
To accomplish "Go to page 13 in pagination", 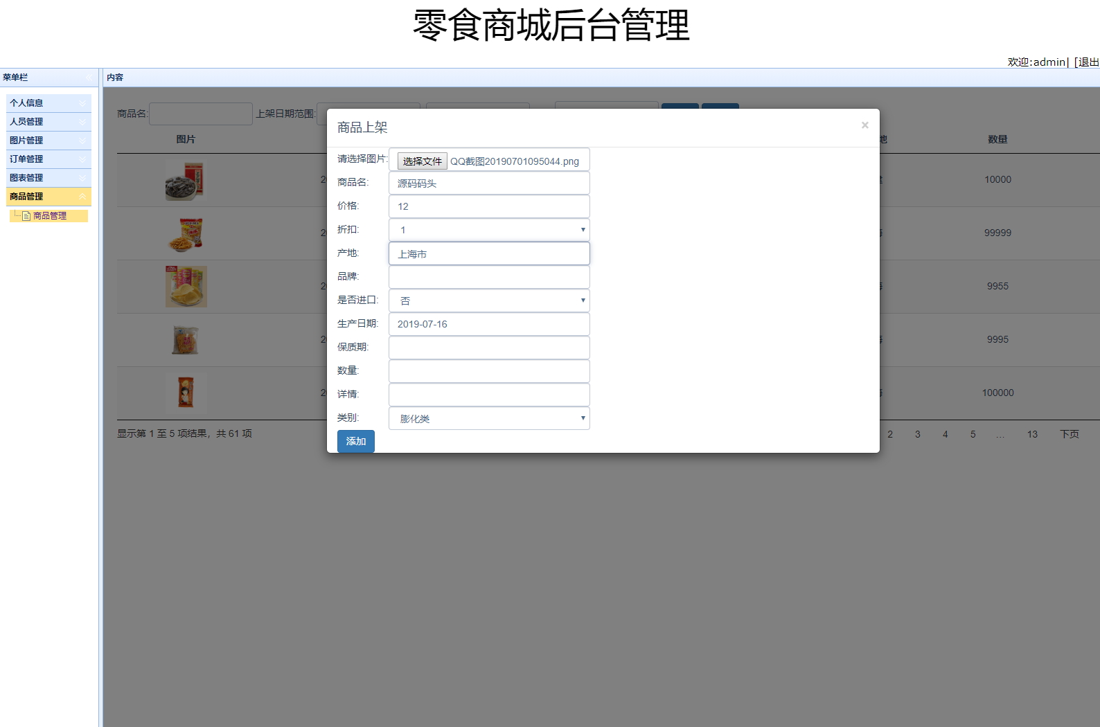I will click(1033, 434).
